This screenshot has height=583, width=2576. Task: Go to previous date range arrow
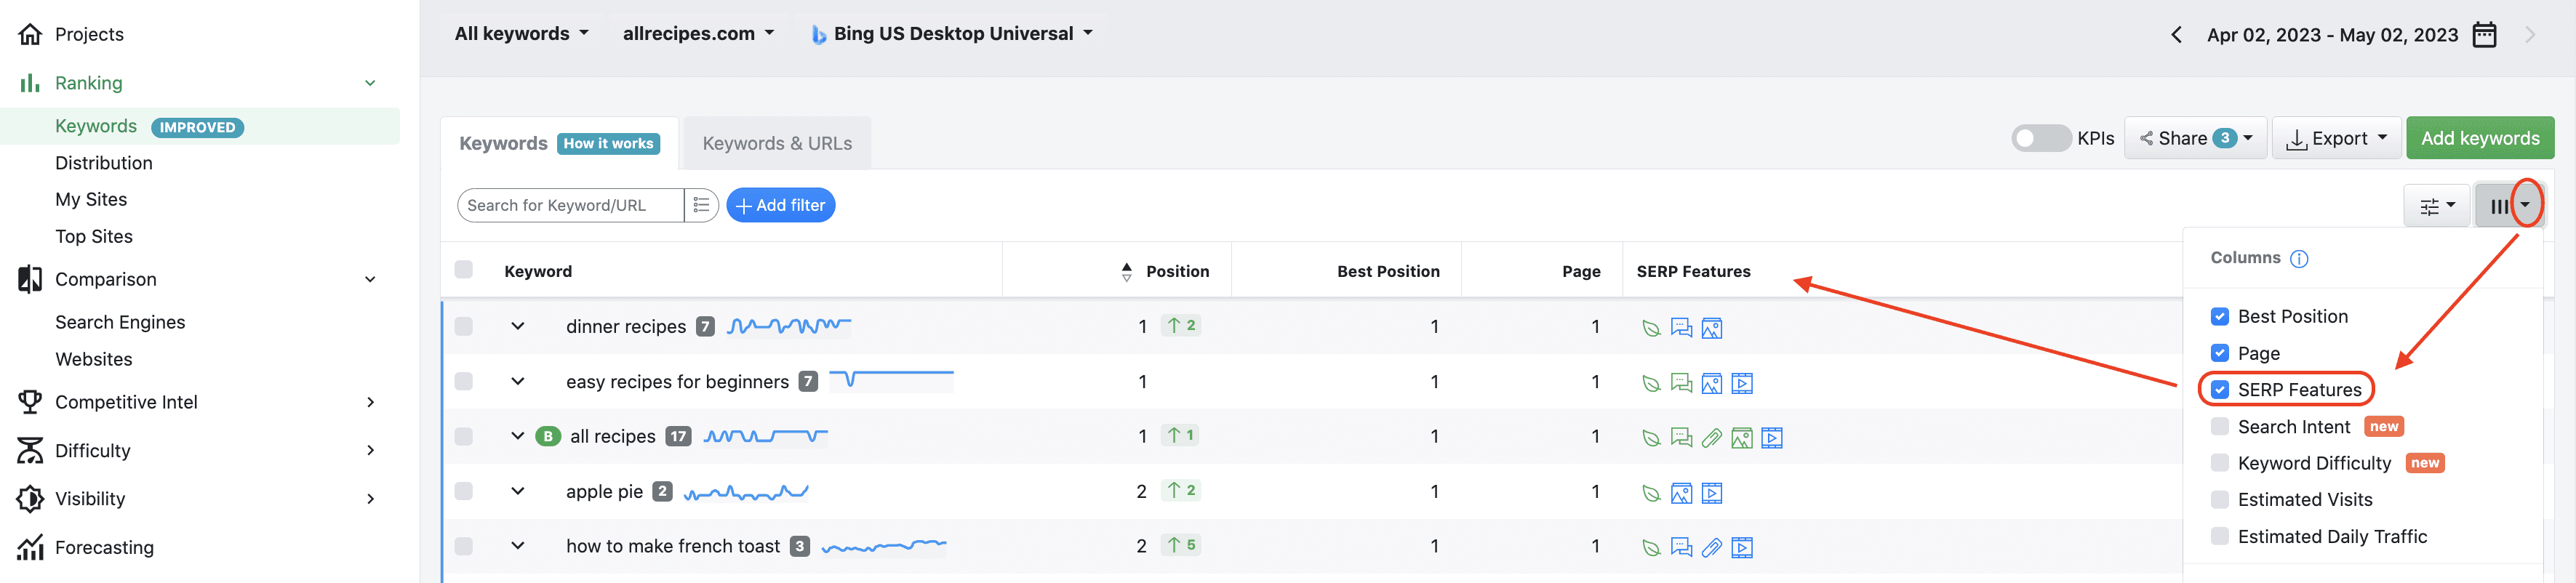click(2176, 35)
